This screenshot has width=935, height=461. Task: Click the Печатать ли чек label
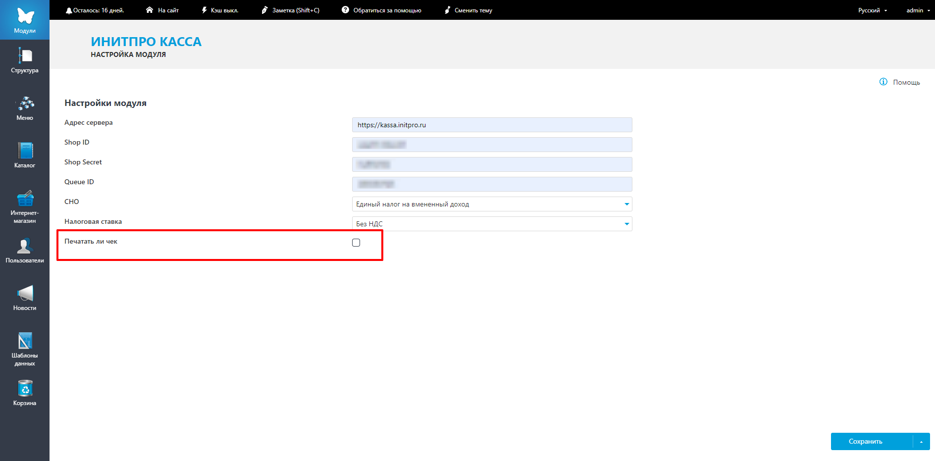tap(91, 242)
